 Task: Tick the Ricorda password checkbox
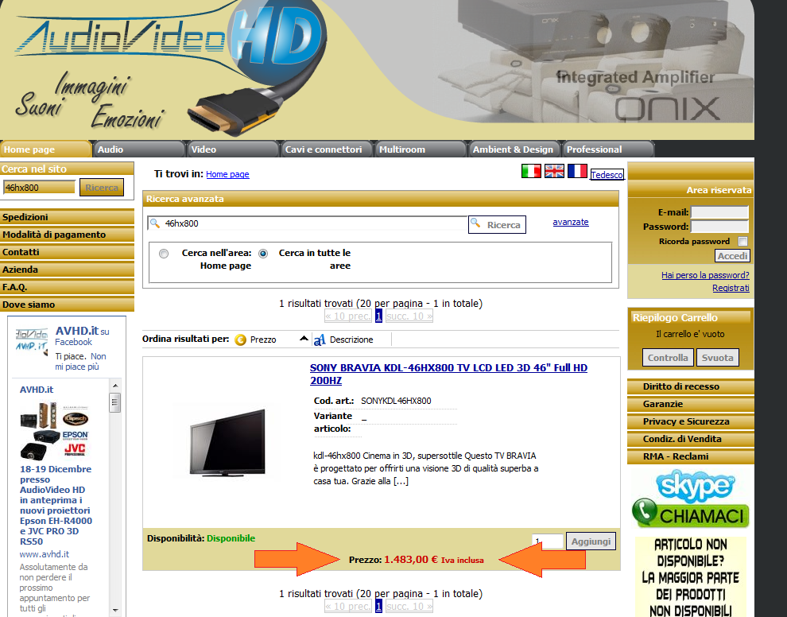(x=742, y=242)
